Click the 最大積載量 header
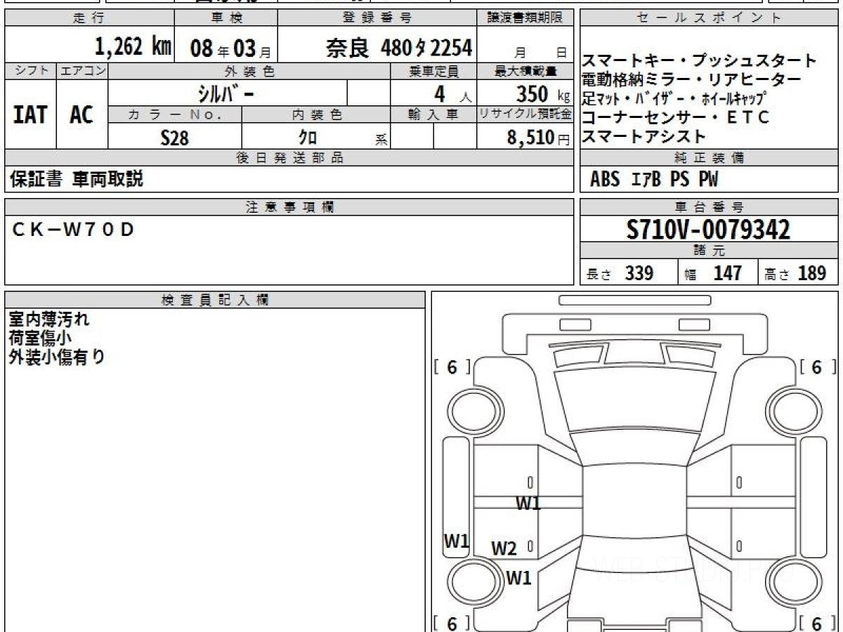This screenshot has width=843, height=632. [525, 70]
